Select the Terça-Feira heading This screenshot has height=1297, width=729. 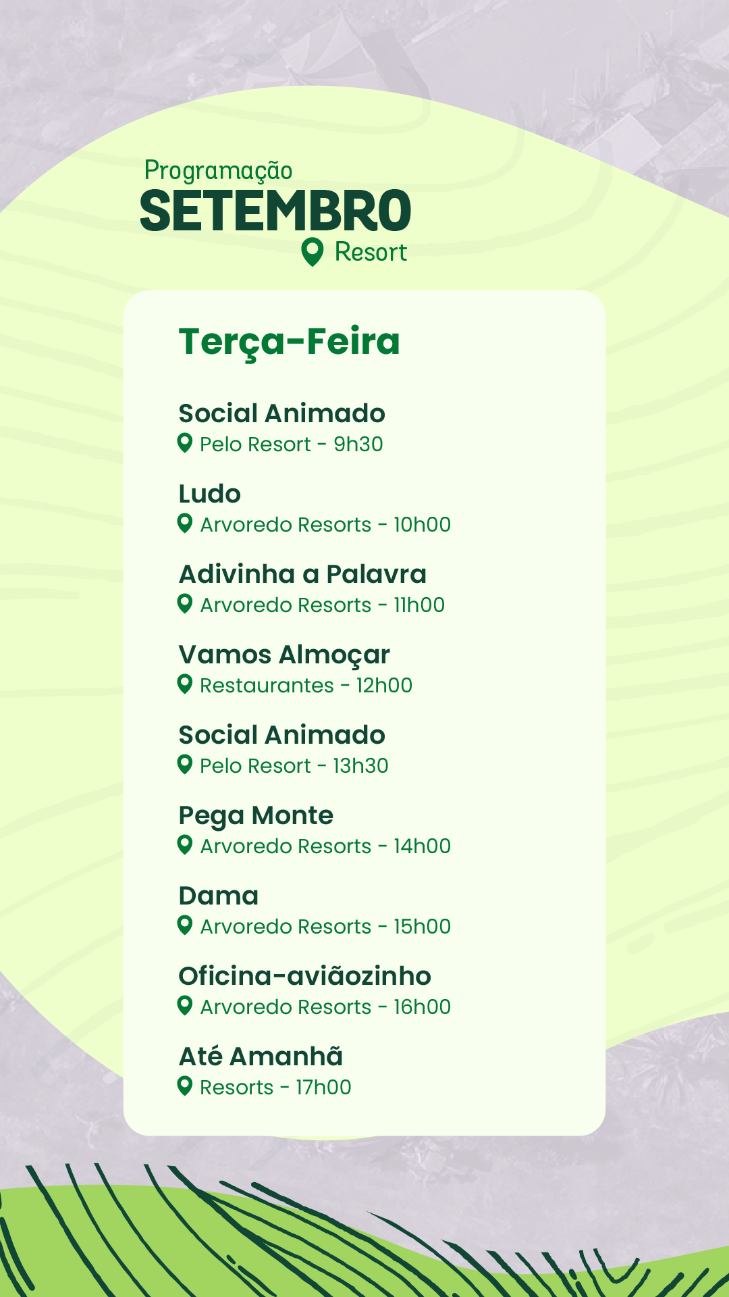[x=289, y=342]
